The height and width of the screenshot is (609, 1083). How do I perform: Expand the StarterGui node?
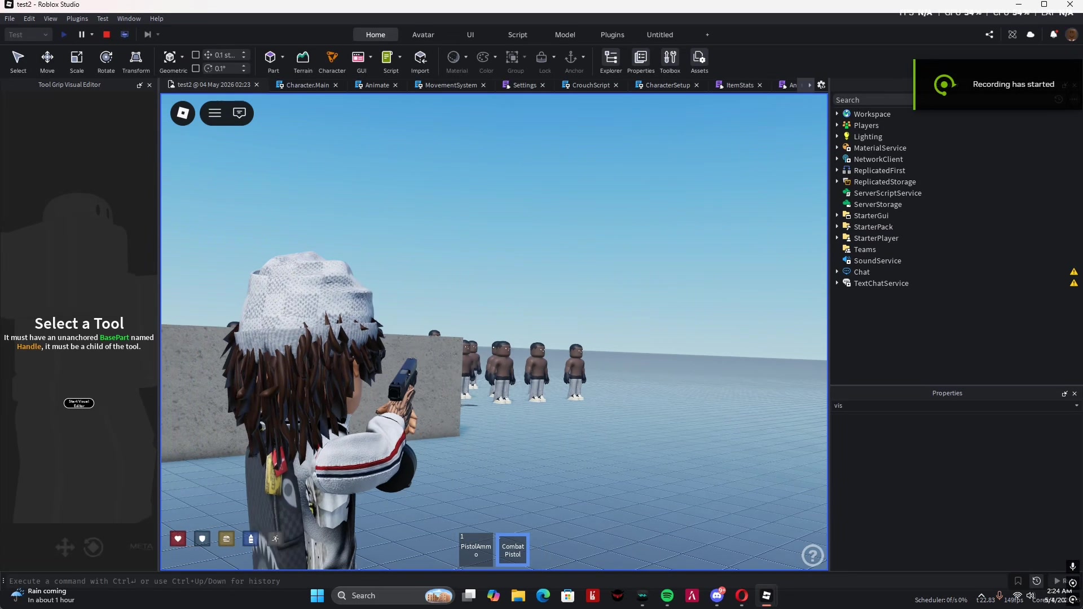click(837, 215)
